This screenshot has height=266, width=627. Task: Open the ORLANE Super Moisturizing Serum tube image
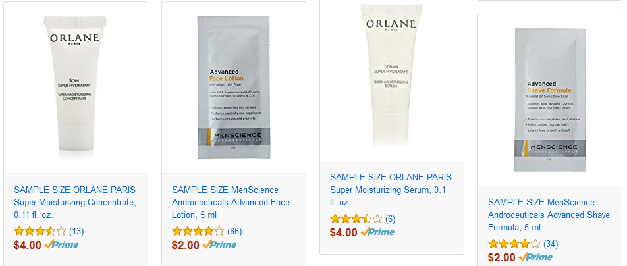pos(391,76)
